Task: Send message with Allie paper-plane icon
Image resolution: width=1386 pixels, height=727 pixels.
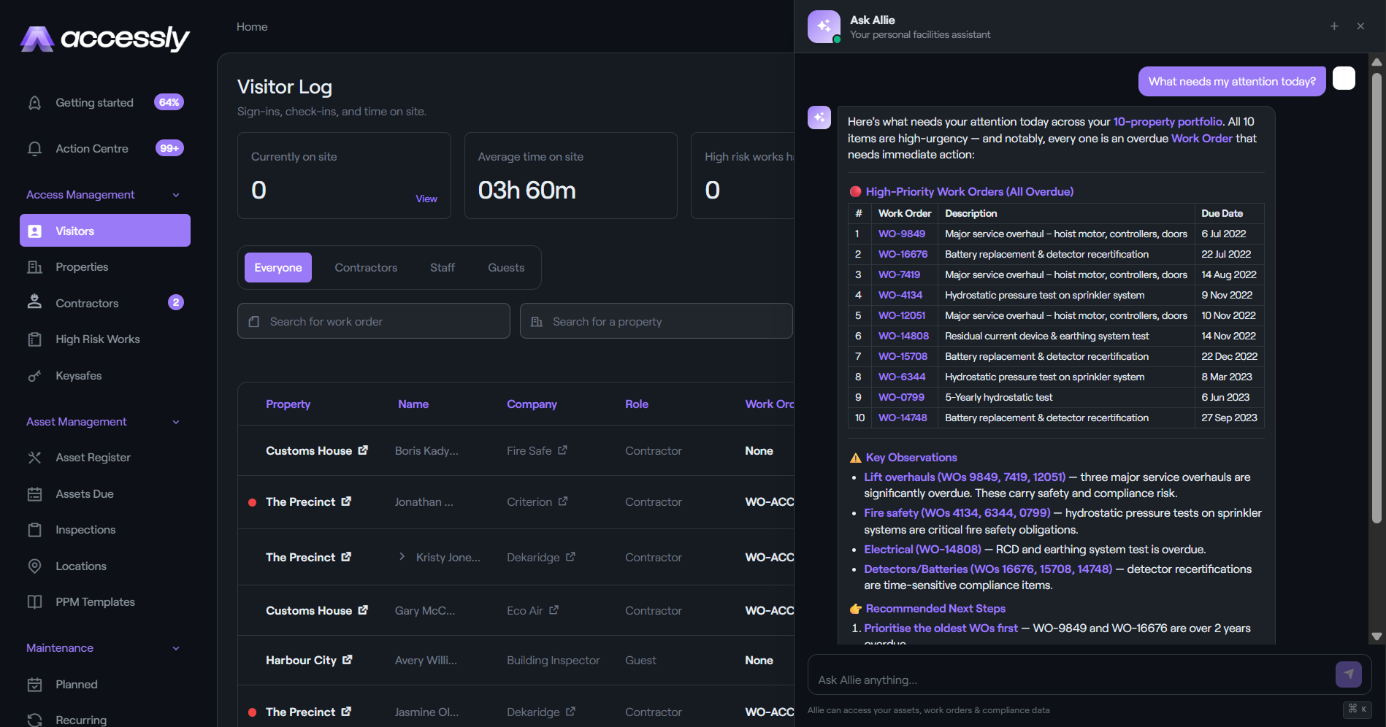Action: coord(1348,674)
